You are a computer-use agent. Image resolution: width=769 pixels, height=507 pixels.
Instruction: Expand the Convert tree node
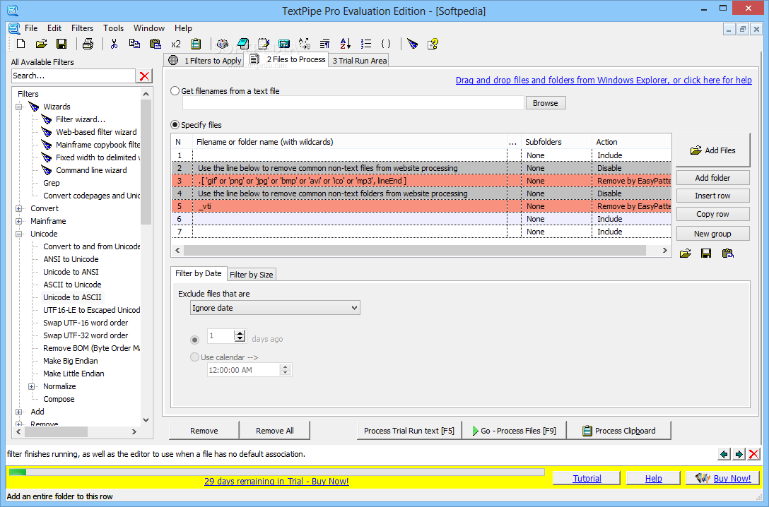pyautogui.click(x=18, y=208)
